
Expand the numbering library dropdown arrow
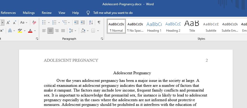point(59,22)
